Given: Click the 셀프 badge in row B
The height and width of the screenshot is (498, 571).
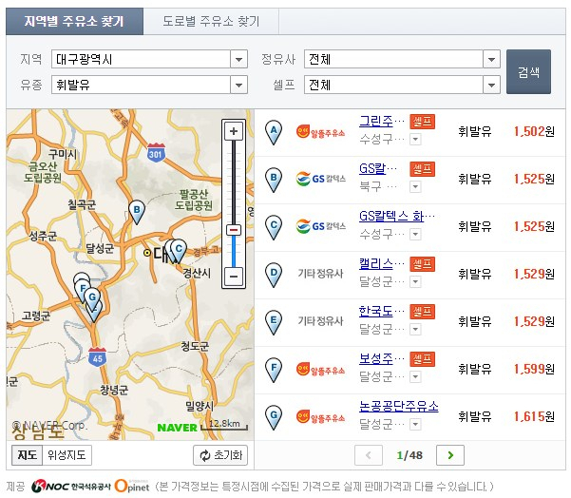Looking at the screenshot, I should [x=423, y=169].
